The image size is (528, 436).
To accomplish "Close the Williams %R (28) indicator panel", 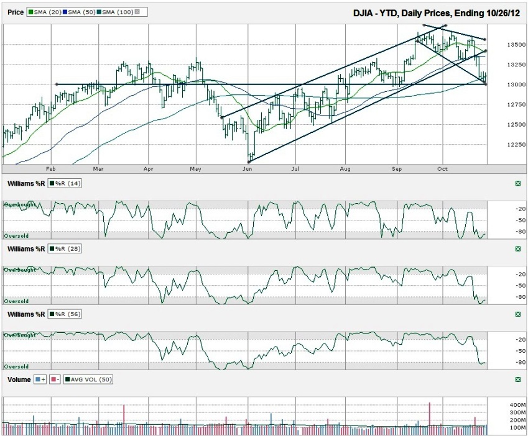I will coord(518,249).
